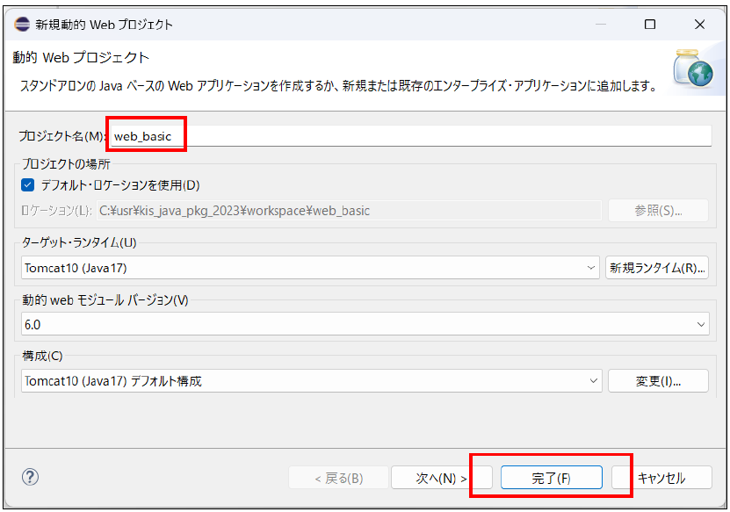Expand the 構成 combo box
This screenshot has width=730, height=512.
[593, 381]
